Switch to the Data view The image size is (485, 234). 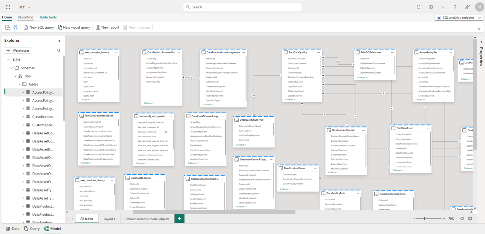pyautogui.click(x=13, y=229)
